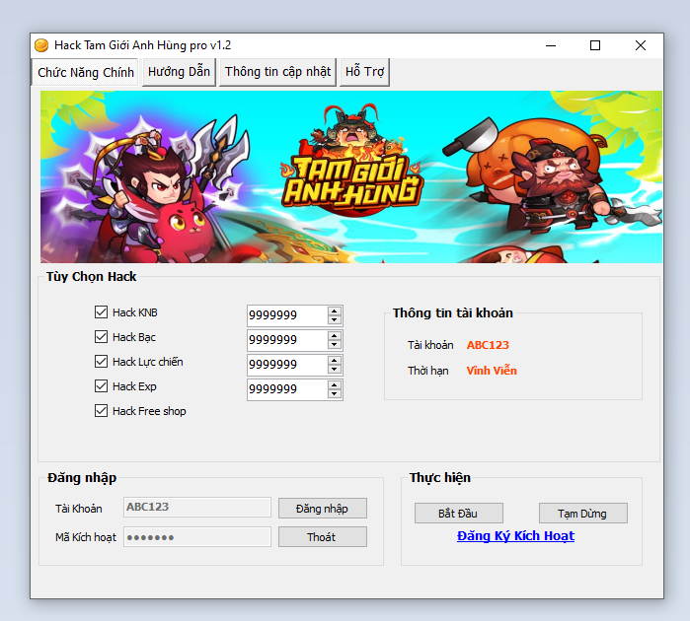Toggle the Hack Lực chiến checkbox
The height and width of the screenshot is (621, 690).
click(101, 362)
